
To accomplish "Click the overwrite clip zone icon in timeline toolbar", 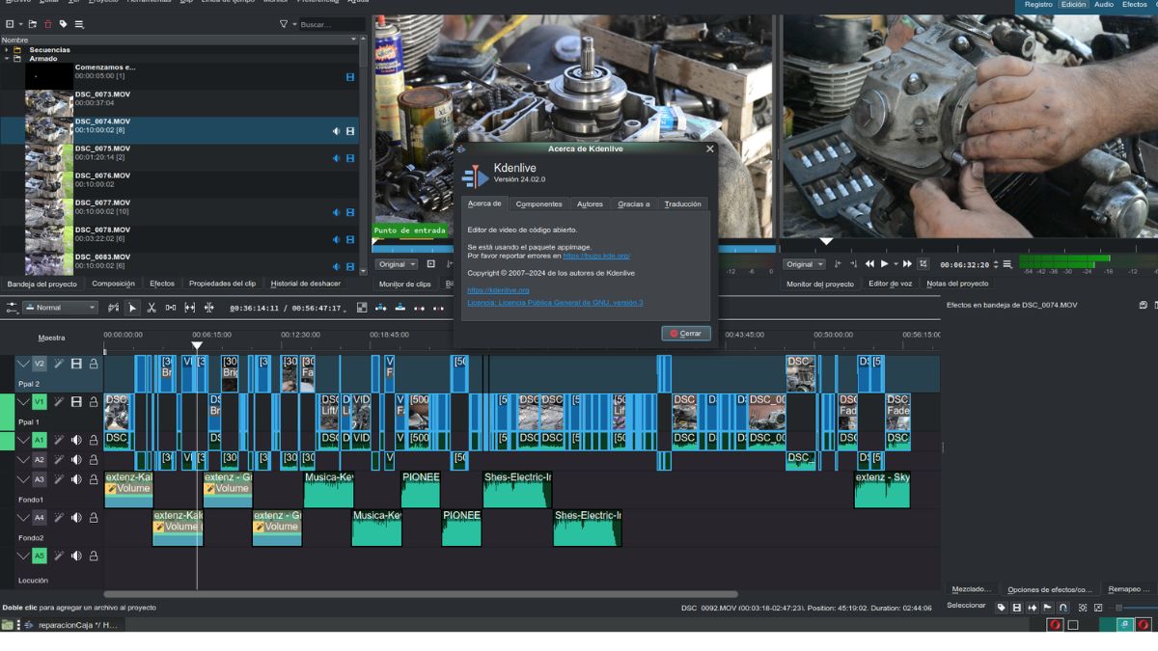I will tap(400, 308).
